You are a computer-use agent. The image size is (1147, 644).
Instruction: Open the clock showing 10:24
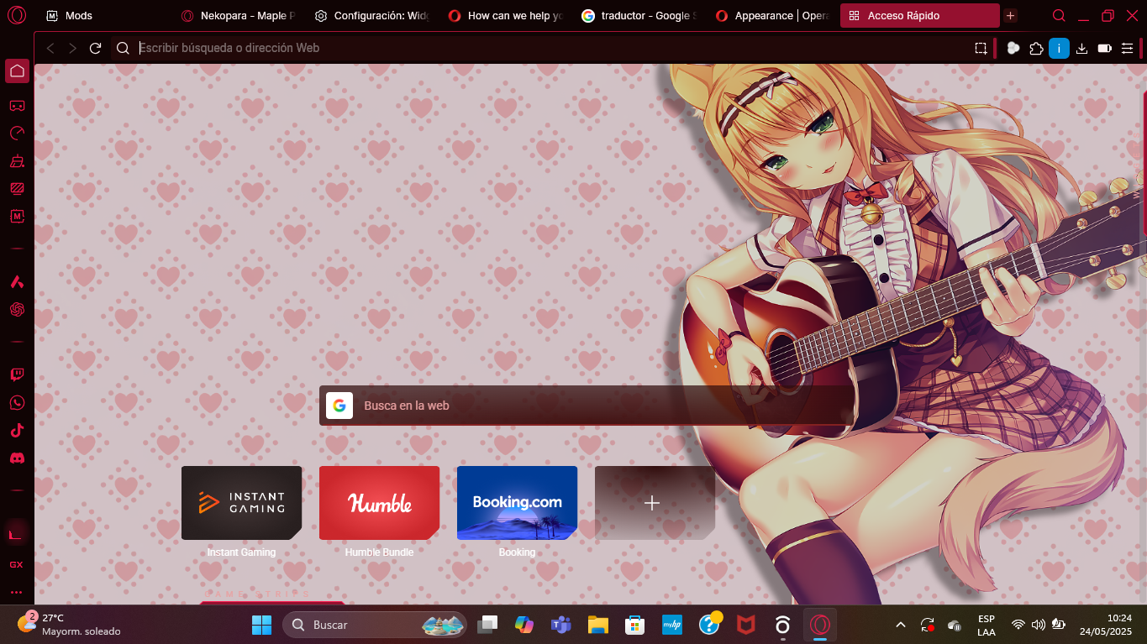pos(1106,625)
